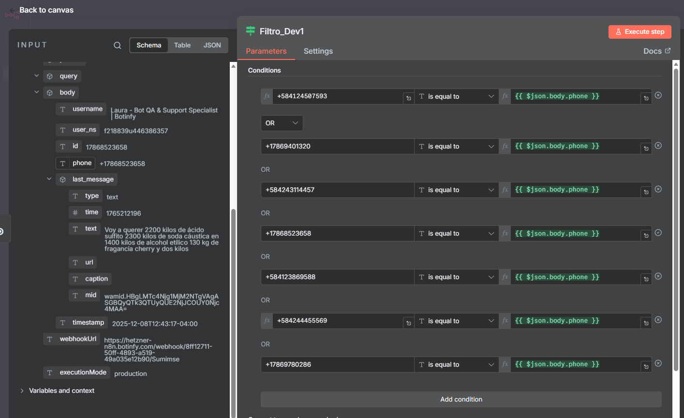
Task: Click the Filtro_Dev1 filter node icon
Action: click(250, 31)
